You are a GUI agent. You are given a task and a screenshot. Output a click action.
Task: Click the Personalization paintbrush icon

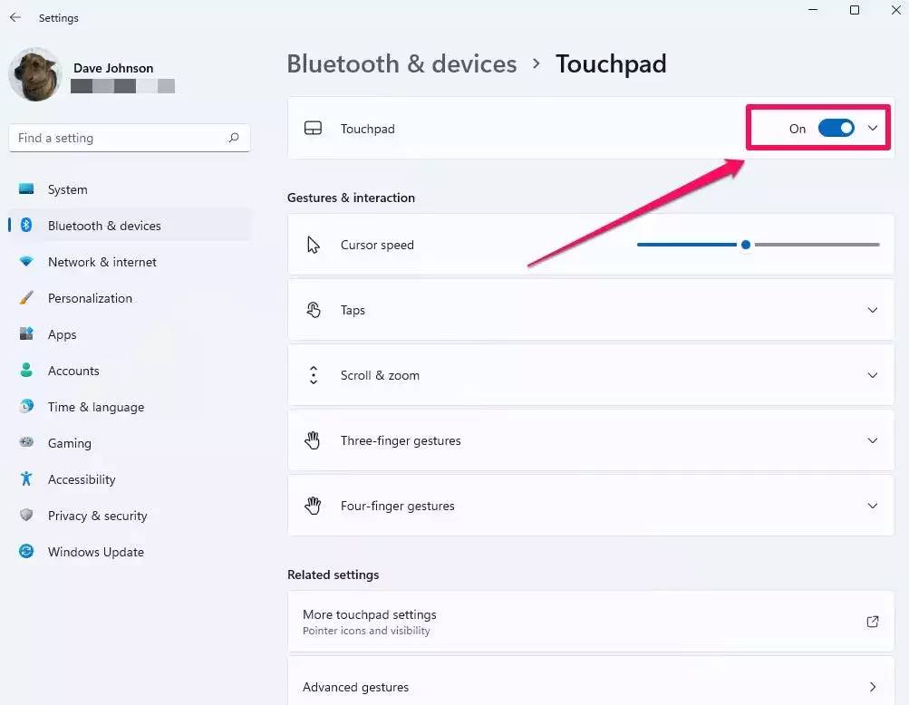point(26,298)
